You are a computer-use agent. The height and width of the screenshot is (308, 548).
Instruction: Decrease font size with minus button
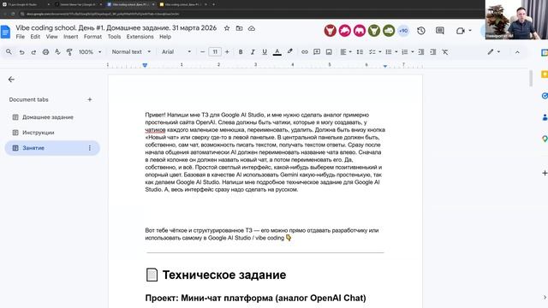coord(202,51)
